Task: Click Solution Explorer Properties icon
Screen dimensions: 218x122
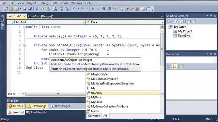Action: pyautogui.click(x=170, y=21)
